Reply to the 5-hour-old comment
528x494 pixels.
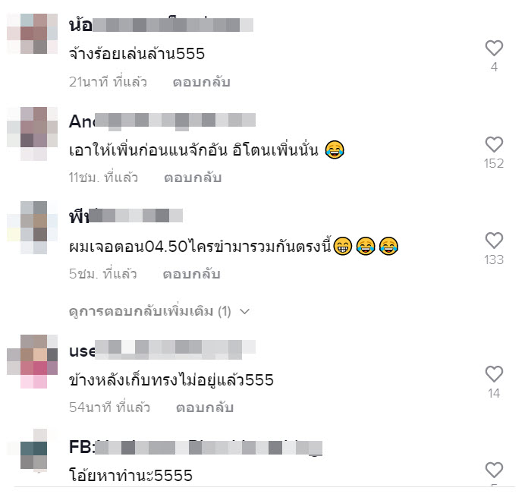192,274
